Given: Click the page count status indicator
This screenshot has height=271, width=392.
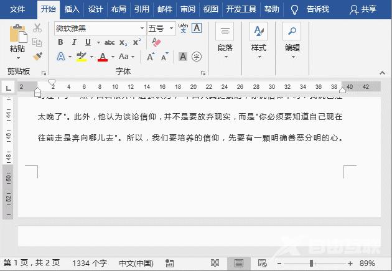Looking at the screenshot, I should click(x=32, y=263).
